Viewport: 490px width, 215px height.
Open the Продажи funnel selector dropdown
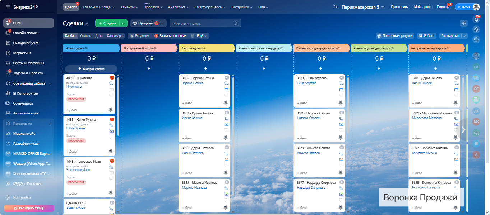(148, 23)
